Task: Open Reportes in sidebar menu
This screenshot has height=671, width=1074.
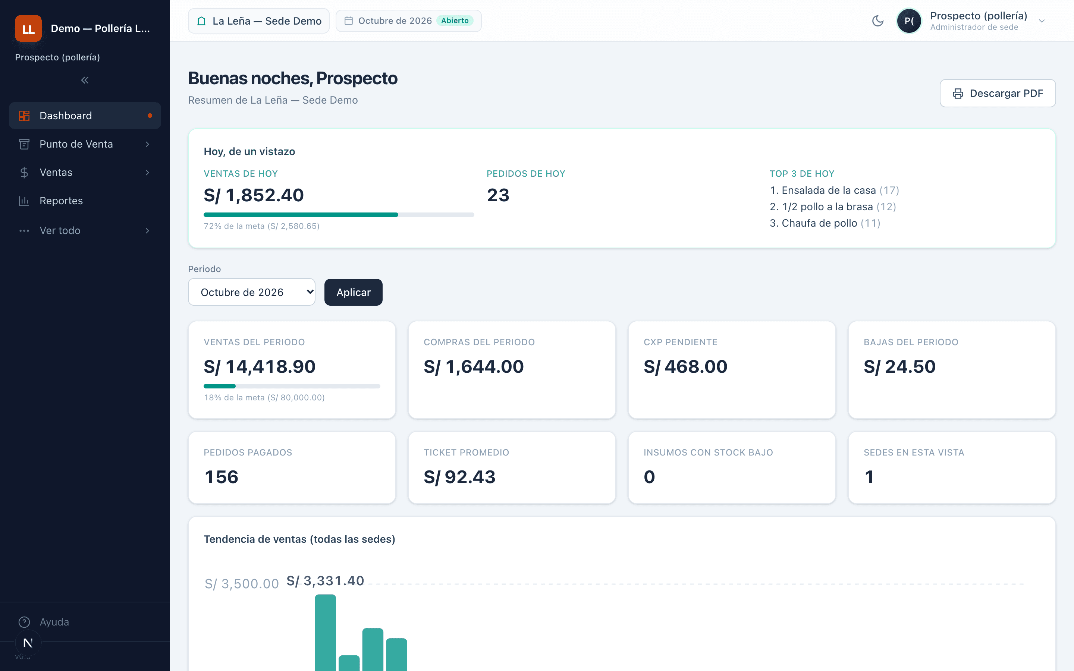Action: (x=85, y=201)
